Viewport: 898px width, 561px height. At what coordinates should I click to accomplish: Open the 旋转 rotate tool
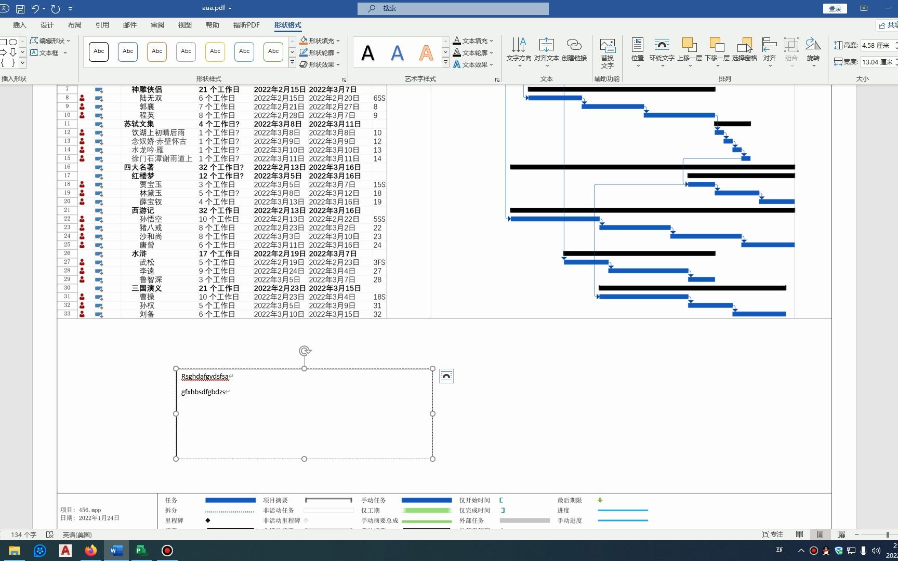pyautogui.click(x=813, y=51)
